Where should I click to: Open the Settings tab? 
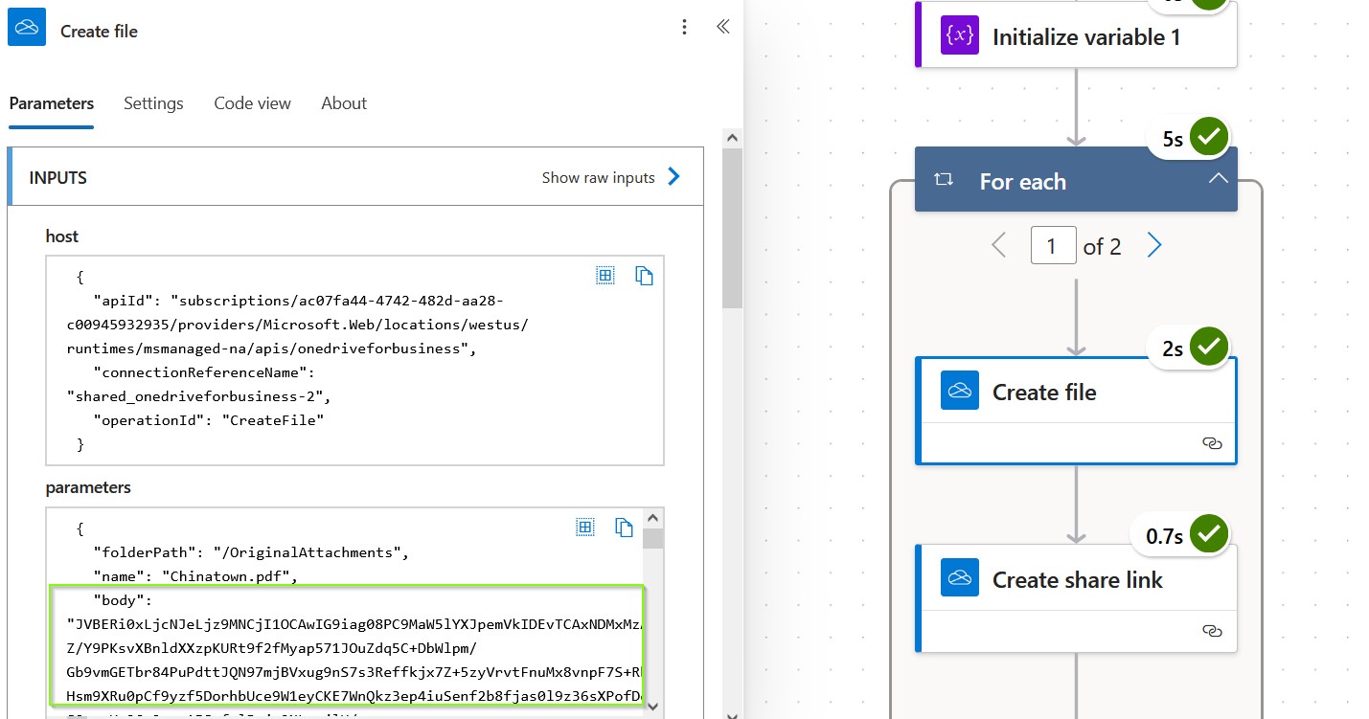coord(153,103)
